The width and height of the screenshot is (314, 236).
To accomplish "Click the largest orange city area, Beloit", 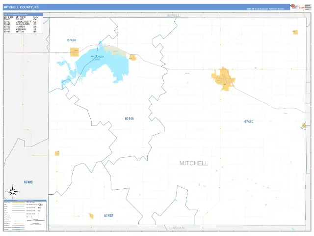I will click(224, 79).
